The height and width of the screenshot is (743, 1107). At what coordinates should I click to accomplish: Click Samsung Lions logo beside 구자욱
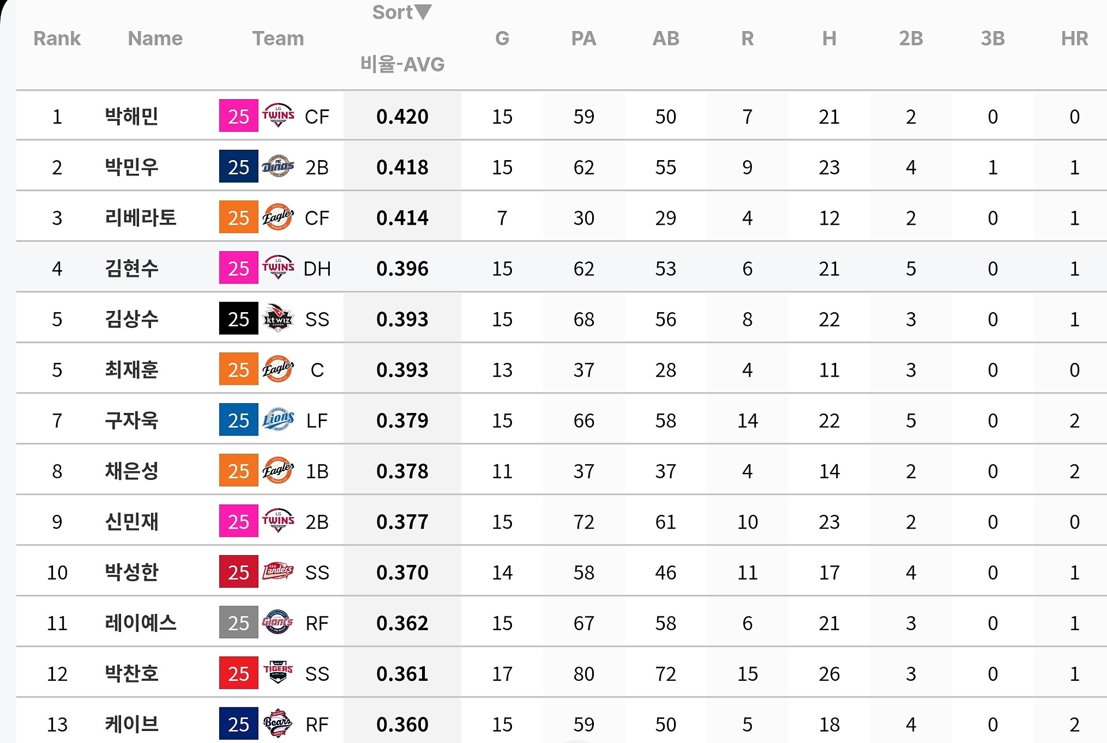[x=278, y=420]
